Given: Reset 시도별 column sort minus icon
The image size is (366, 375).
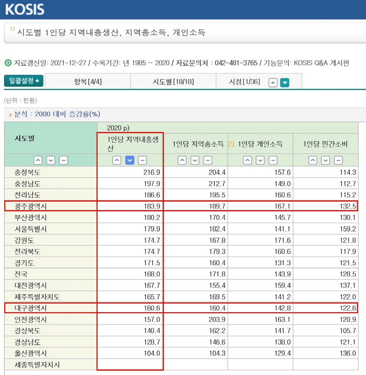Looking at the screenshot, I should point(63,160).
